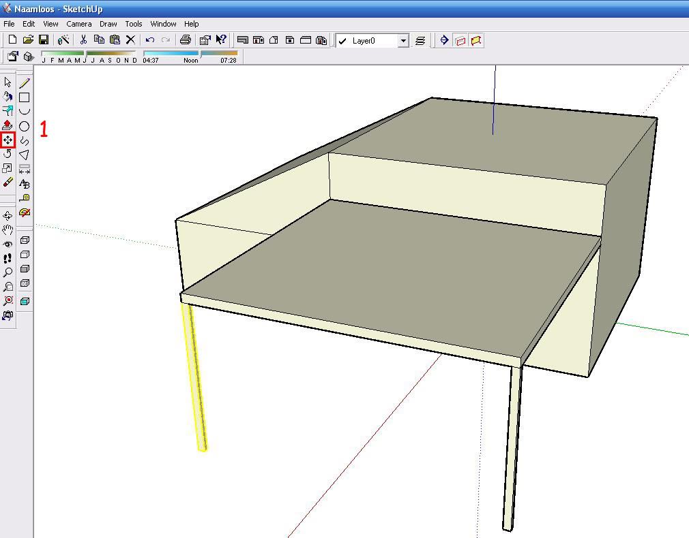
Task: Undo the last action
Action: click(150, 40)
